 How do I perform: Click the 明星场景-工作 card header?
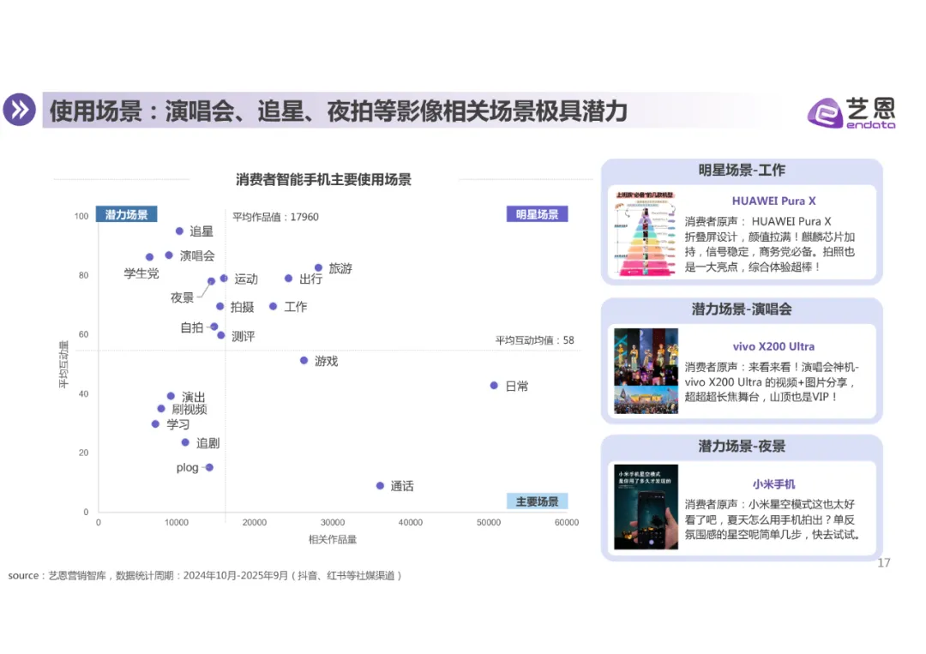click(x=742, y=170)
